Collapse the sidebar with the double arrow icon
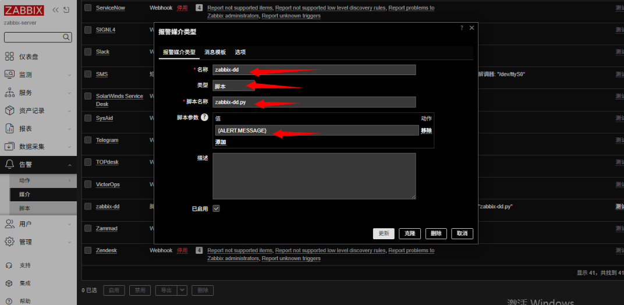The image size is (624, 305). (x=55, y=10)
